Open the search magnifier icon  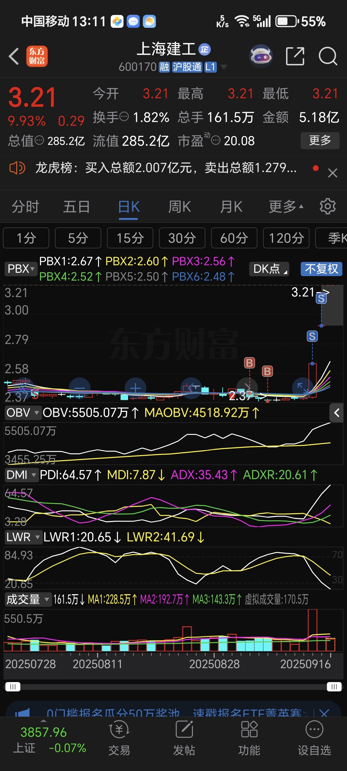coord(328,56)
